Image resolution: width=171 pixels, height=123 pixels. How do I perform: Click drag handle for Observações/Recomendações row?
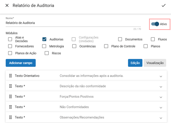[10, 117]
